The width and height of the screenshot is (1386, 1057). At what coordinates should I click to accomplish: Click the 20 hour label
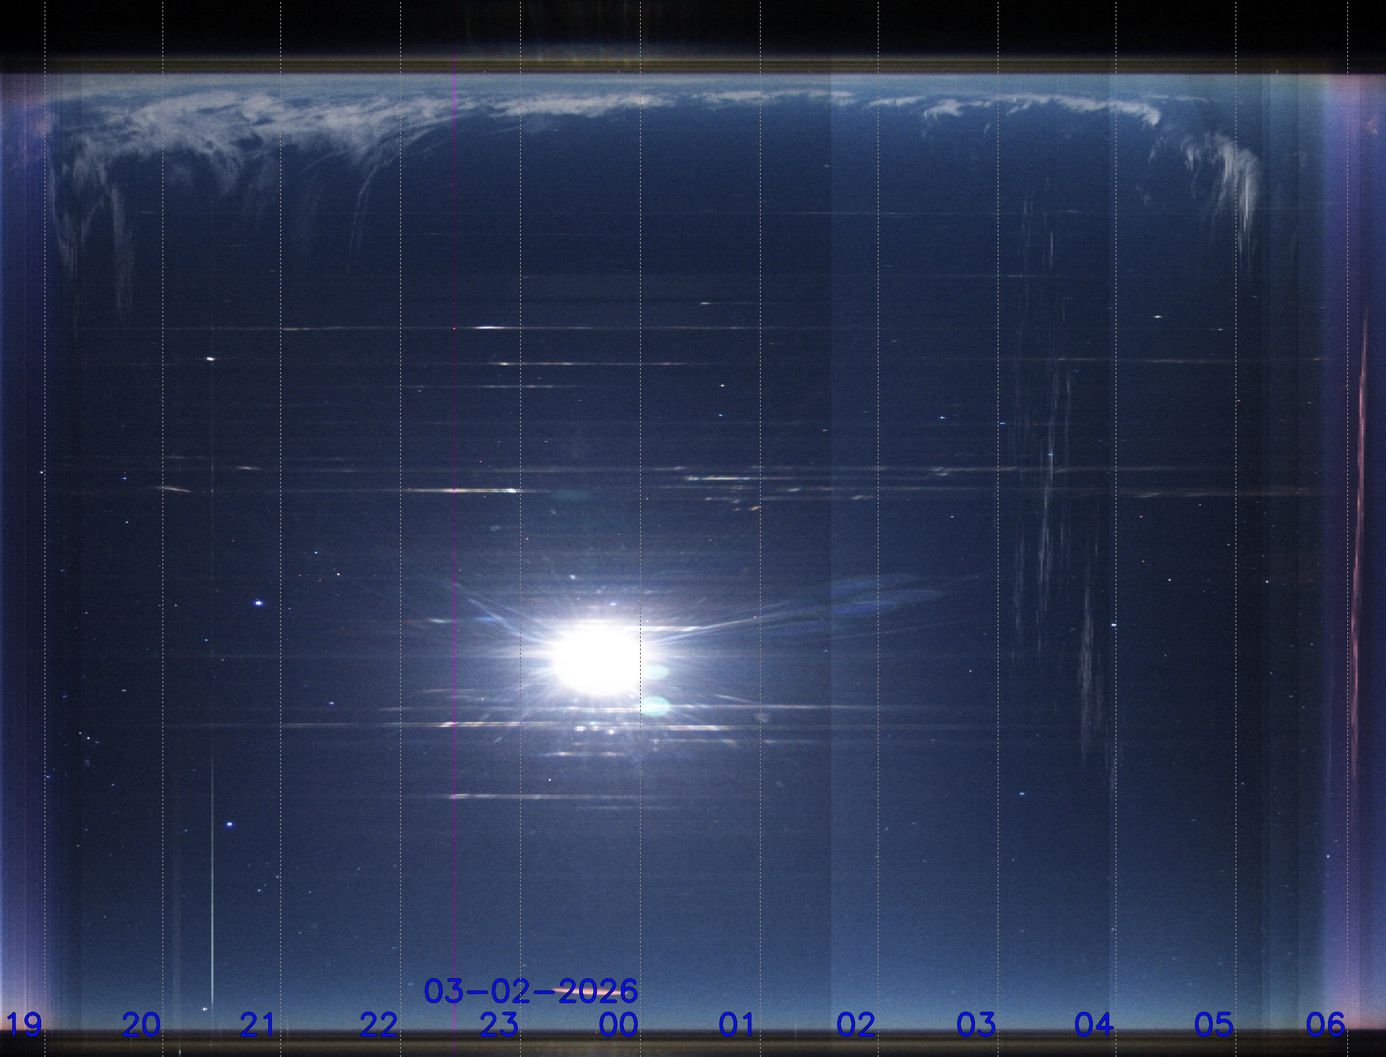tap(141, 1025)
